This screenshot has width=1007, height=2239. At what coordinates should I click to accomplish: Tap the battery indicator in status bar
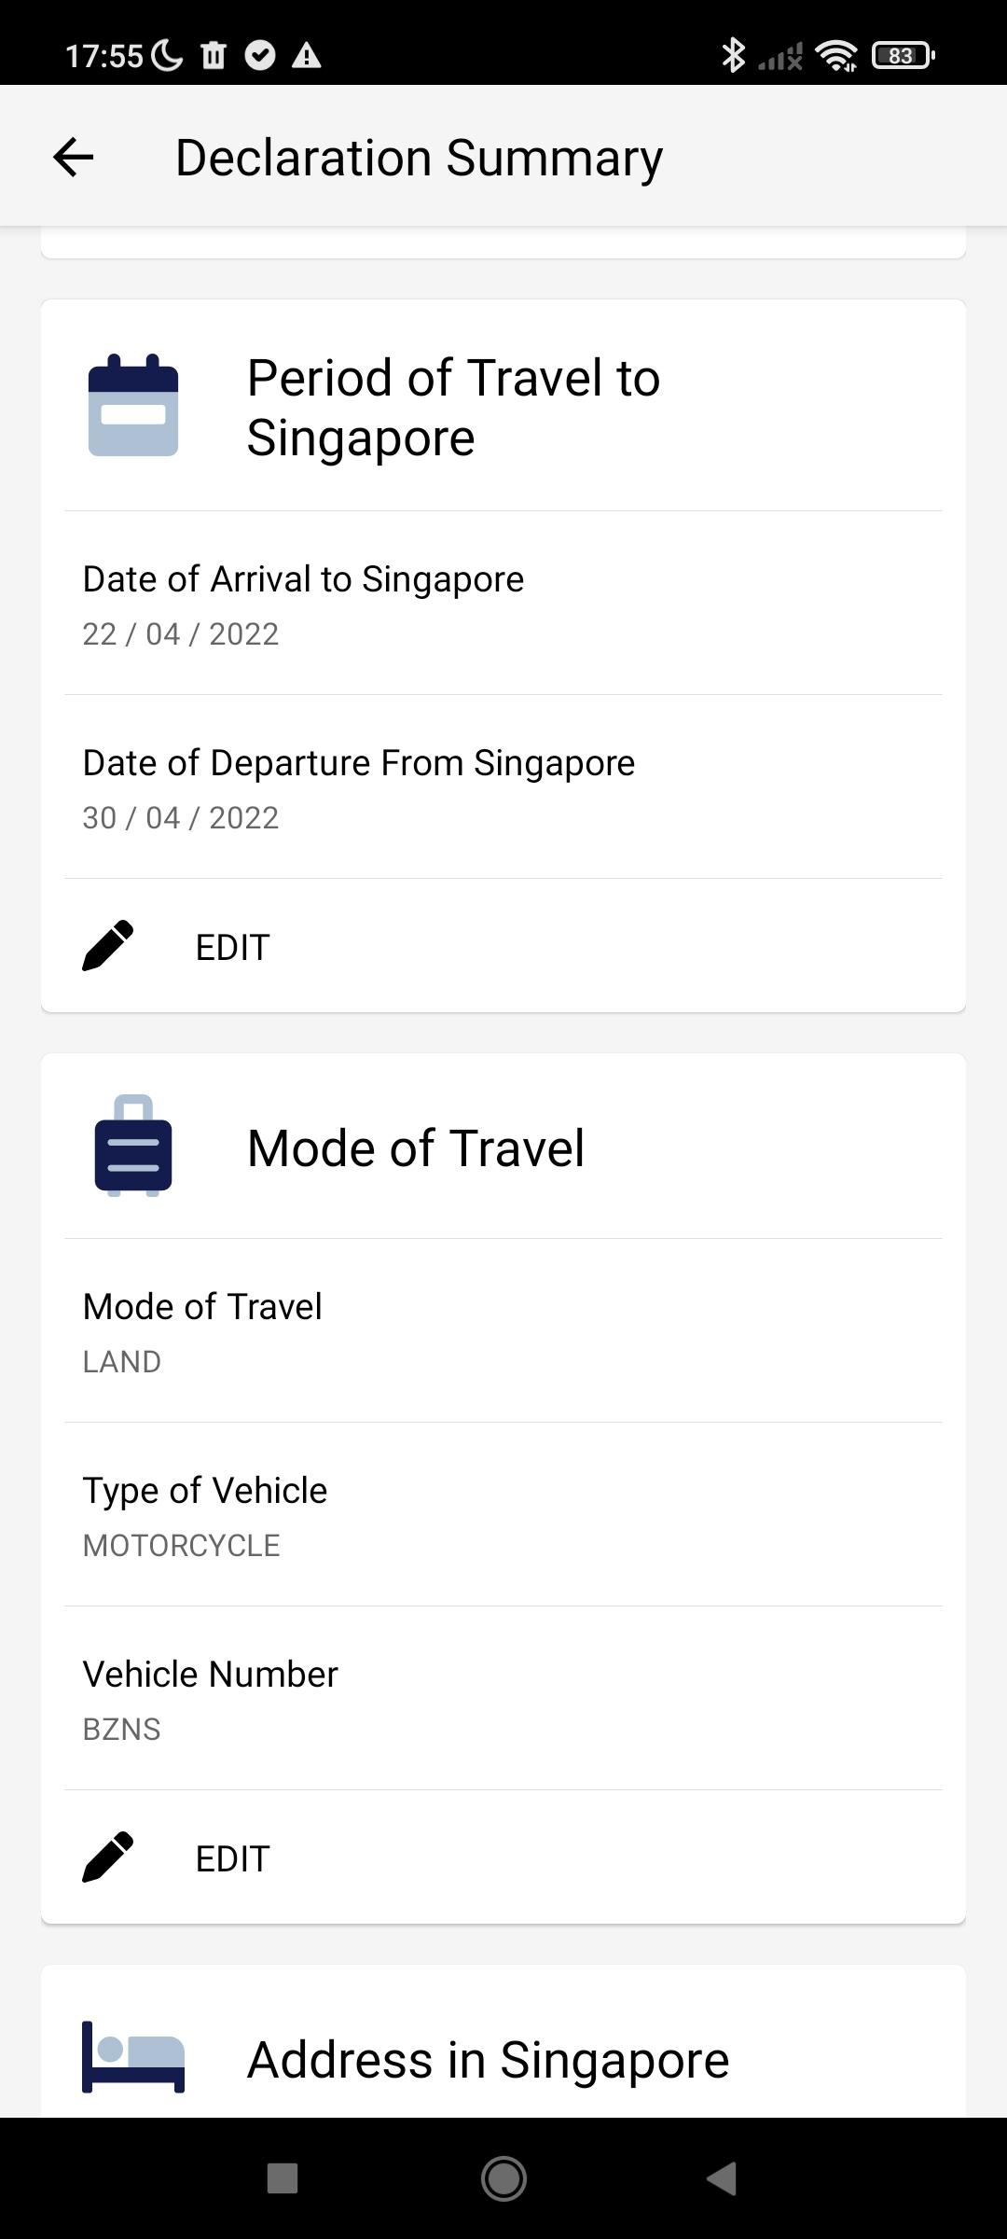click(902, 56)
